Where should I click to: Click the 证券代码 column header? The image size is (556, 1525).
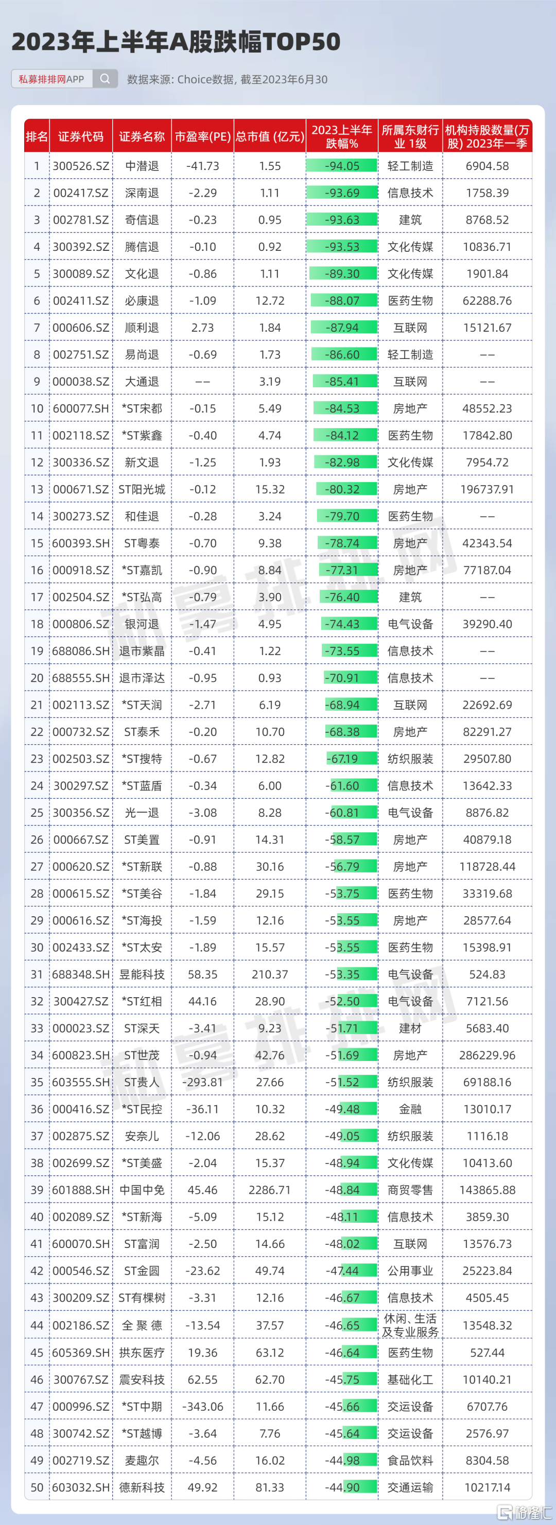click(x=81, y=136)
